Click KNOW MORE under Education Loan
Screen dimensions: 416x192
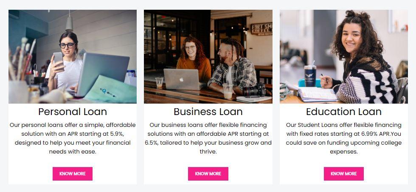tap(343, 174)
